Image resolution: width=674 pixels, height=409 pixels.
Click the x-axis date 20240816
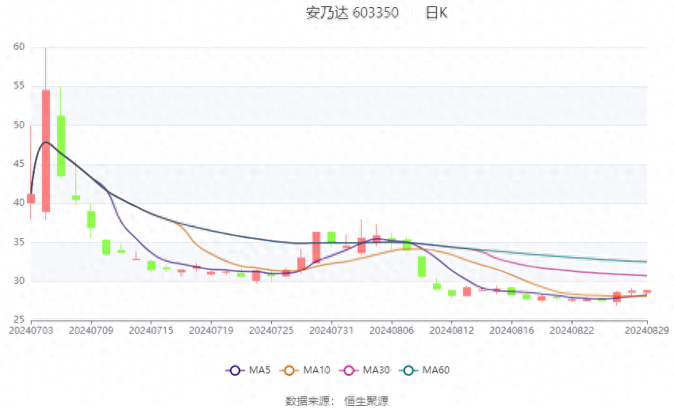click(511, 331)
